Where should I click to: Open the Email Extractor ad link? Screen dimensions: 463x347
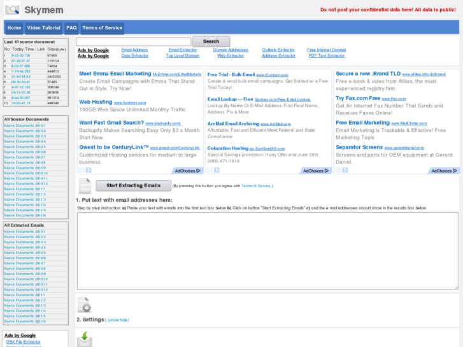[183, 50]
